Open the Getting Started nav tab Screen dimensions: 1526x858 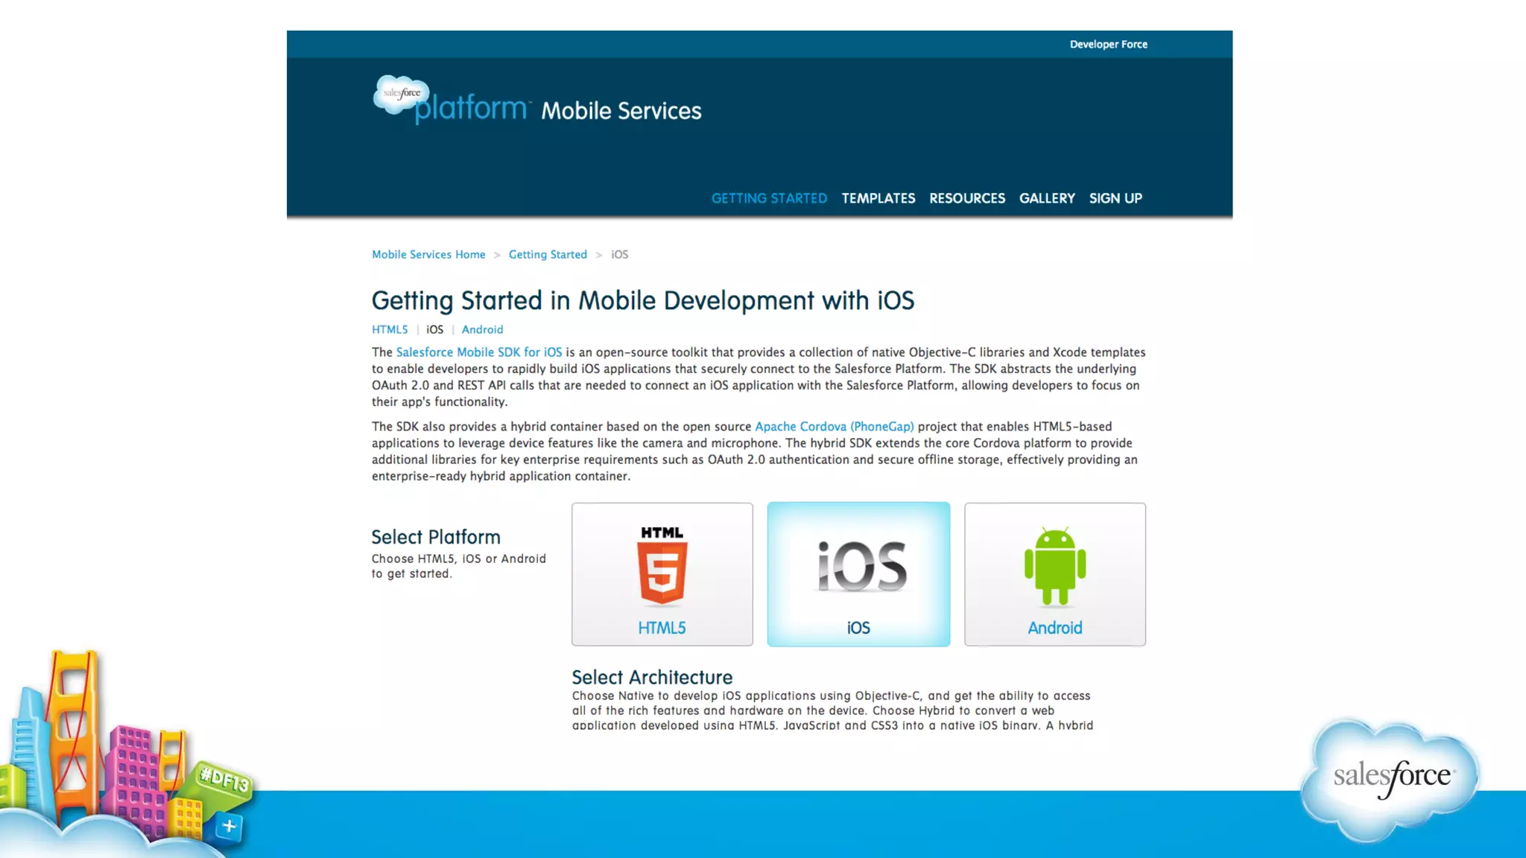(x=769, y=198)
